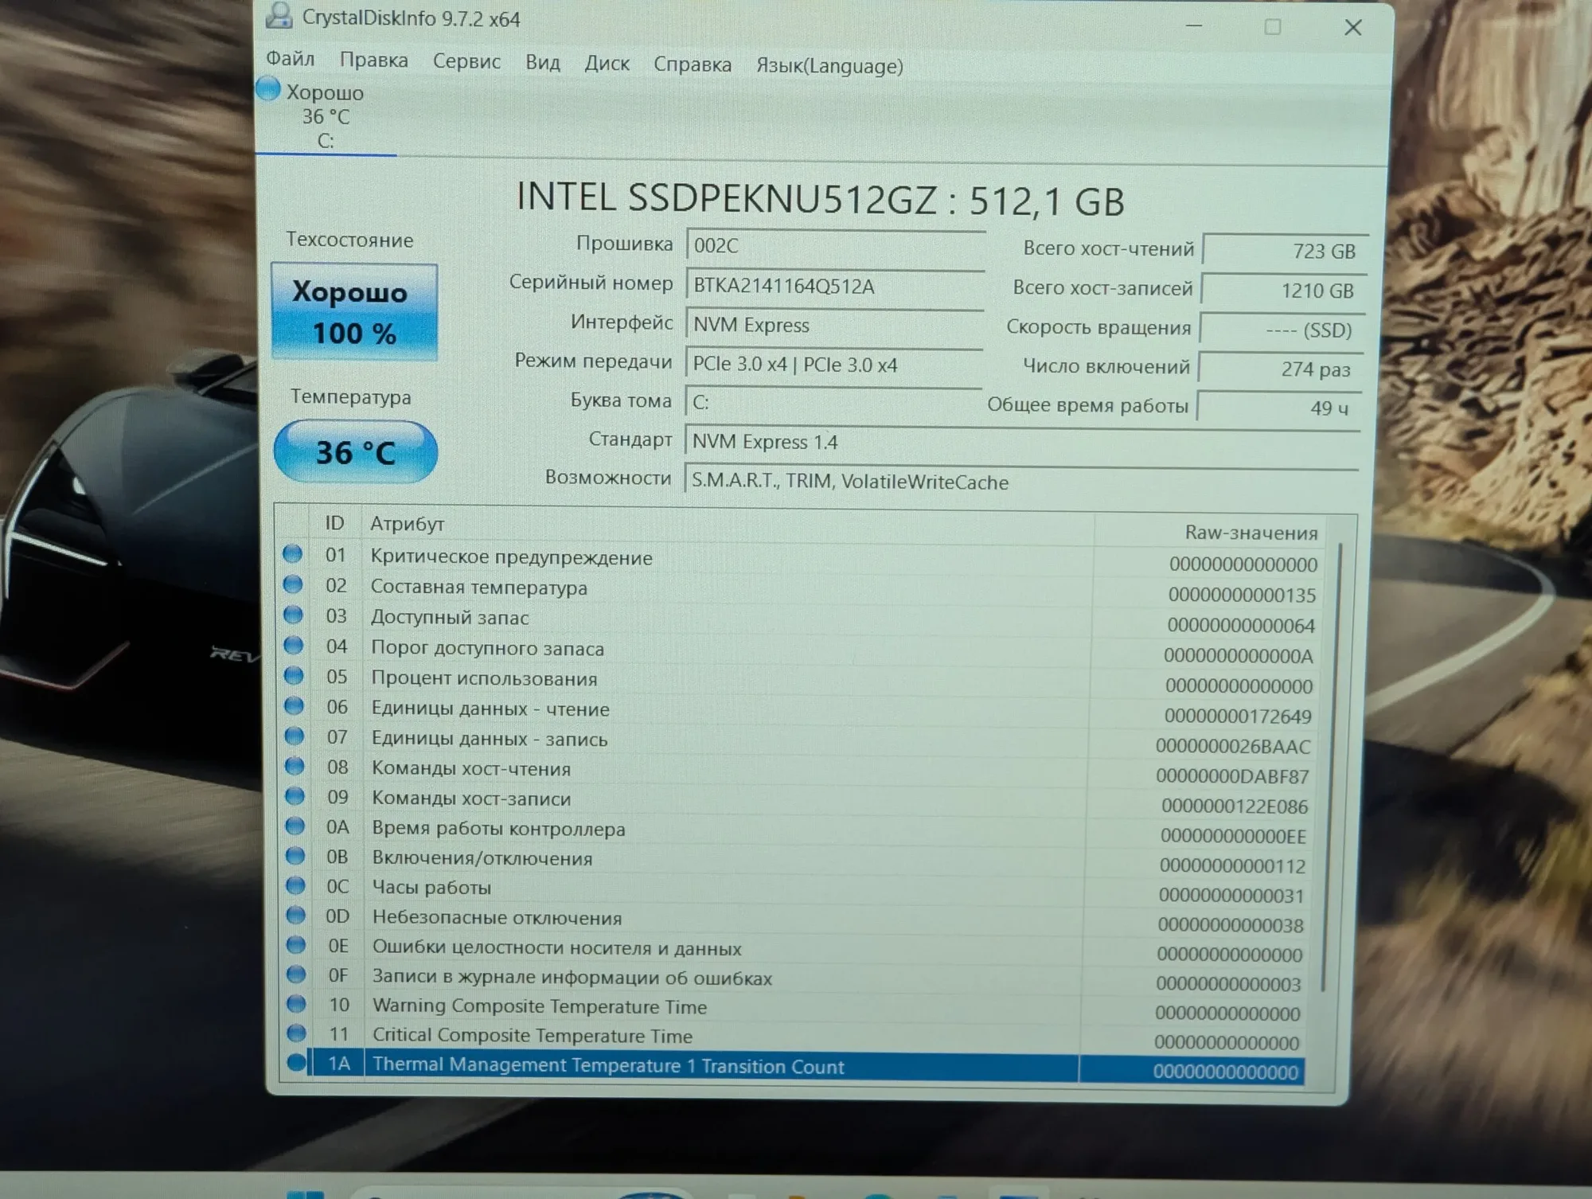Screen dimensions: 1592x1199
Task: Close the CrystalDiskInfo window
Action: pos(1353,28)
